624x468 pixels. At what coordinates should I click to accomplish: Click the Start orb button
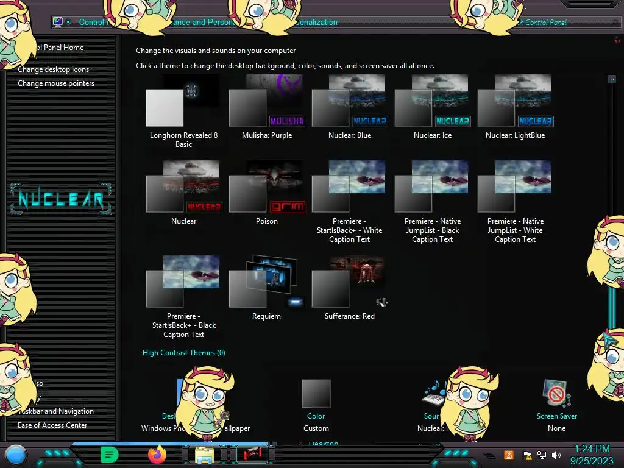[16, 455]
